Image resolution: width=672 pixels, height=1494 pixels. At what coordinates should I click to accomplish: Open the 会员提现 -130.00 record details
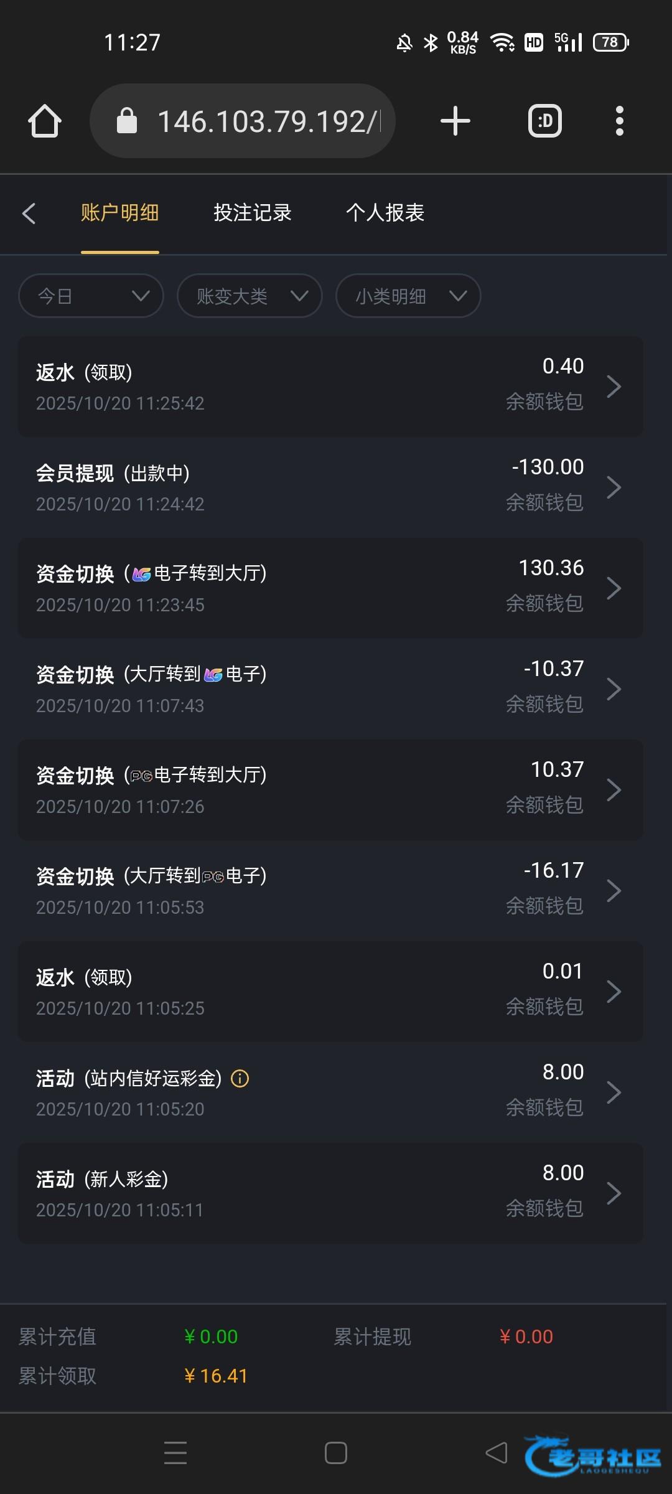(x=330, y=487)
